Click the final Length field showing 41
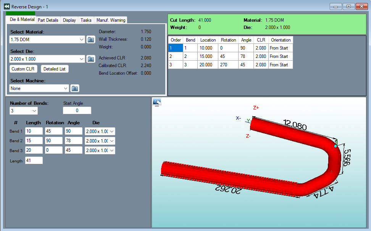Image resolution: width=371 pixels, height=231 pixels. (34, 160)
